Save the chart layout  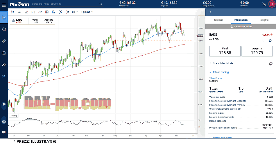pyautogui.click(x=54, y=12)
